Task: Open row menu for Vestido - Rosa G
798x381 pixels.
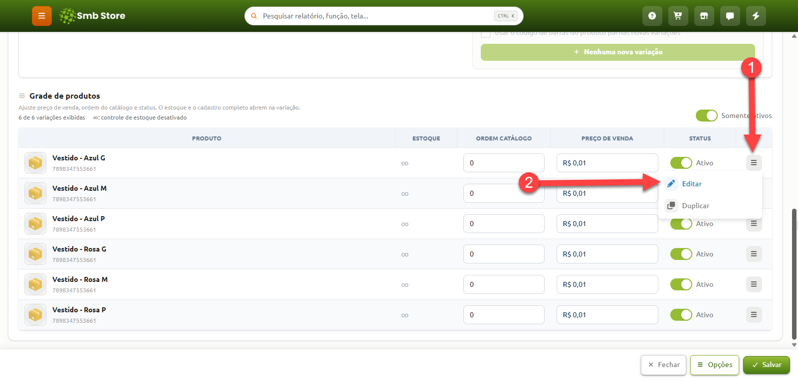Action: coord(754,254)
